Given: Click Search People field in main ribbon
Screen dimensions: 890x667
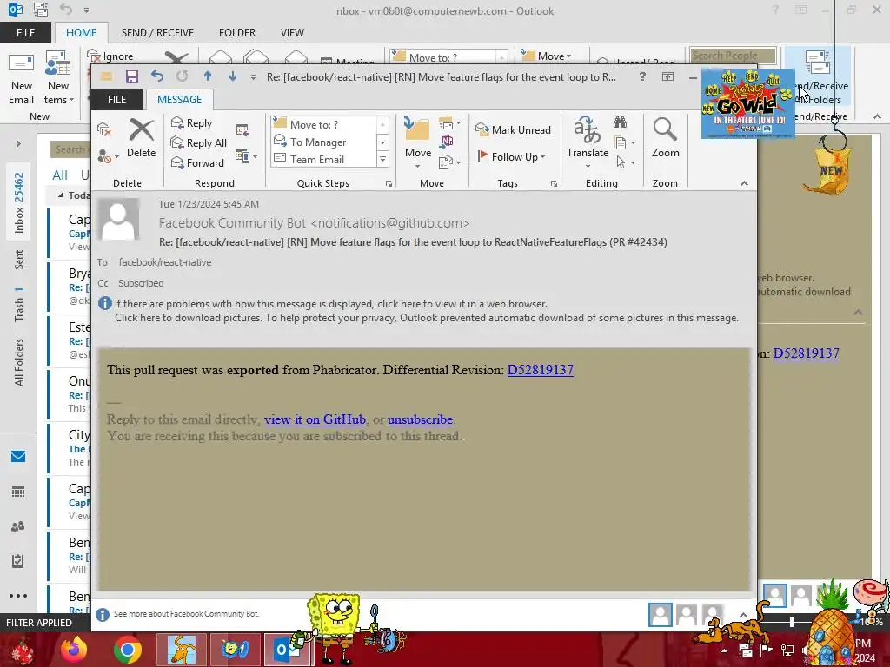Looking at the screenshot, I should [733, 56].
